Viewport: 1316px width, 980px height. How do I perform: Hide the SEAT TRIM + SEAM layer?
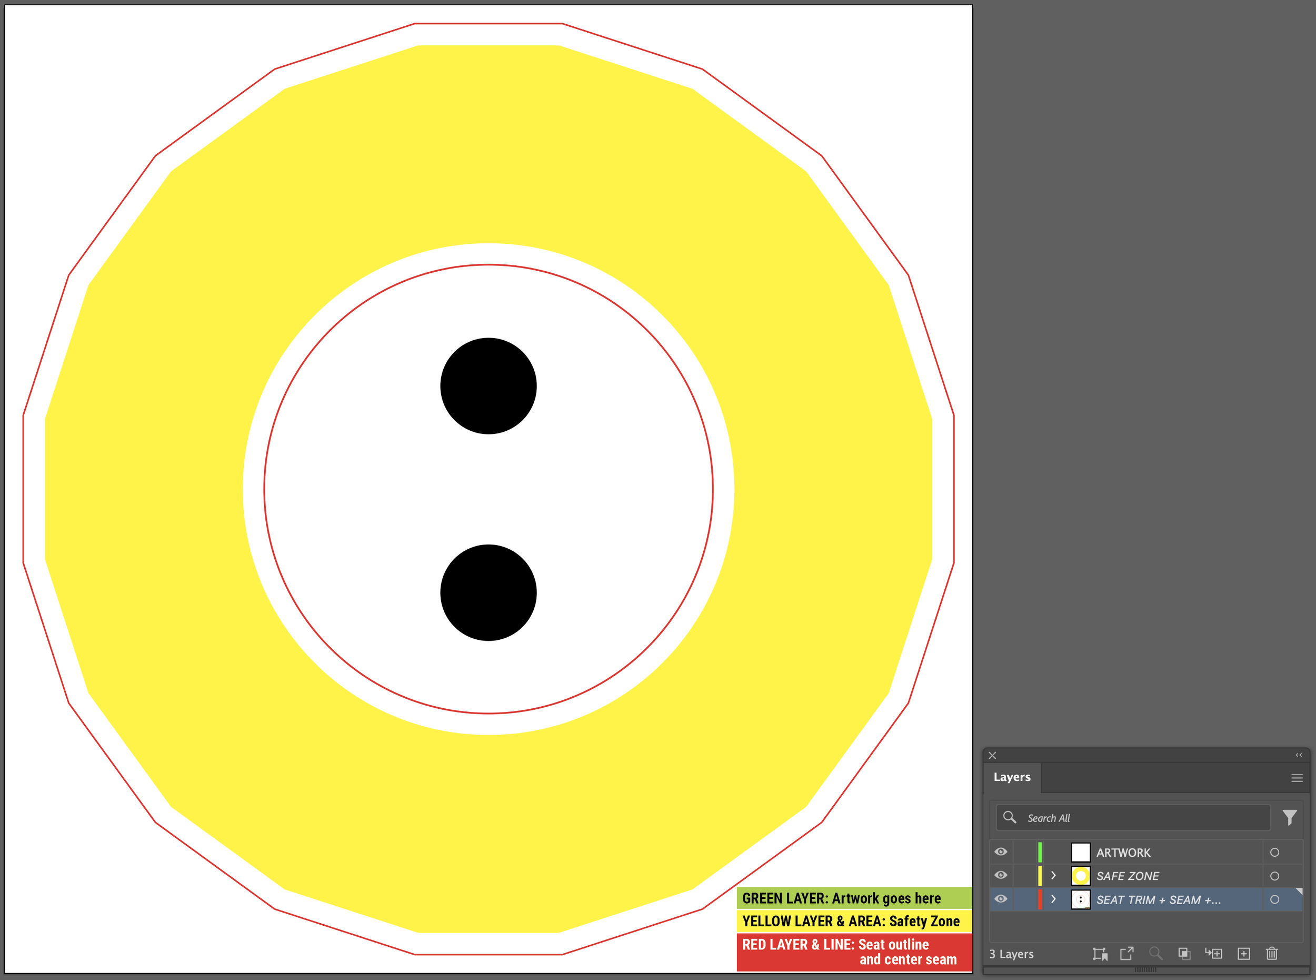1001,899
